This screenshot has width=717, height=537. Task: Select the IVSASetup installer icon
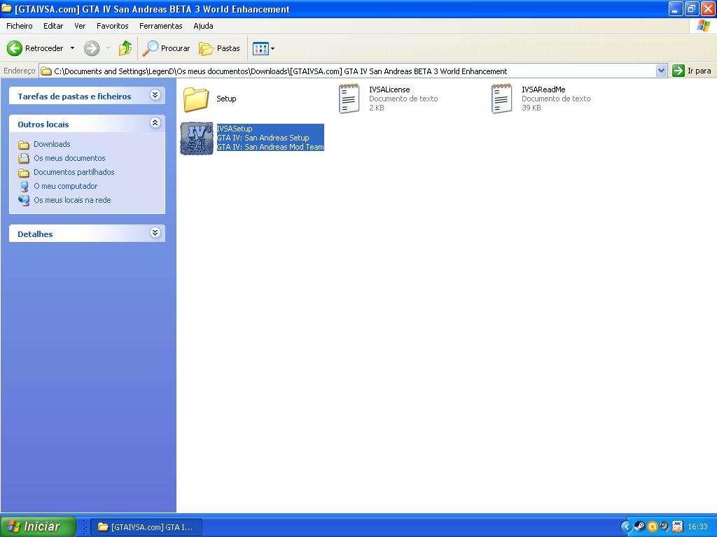point(197,138)
